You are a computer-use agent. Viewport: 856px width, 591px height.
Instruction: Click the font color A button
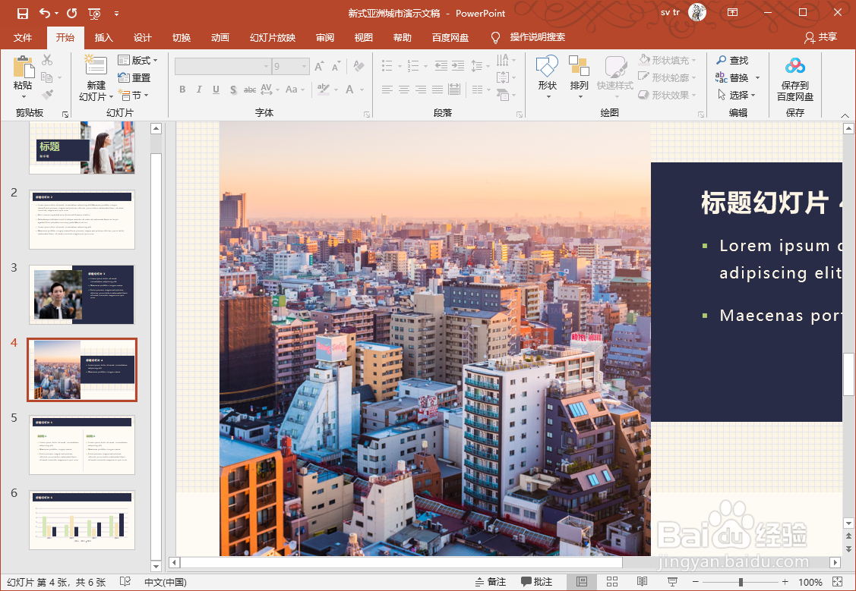pyautogui.click(x=350, y=90)
